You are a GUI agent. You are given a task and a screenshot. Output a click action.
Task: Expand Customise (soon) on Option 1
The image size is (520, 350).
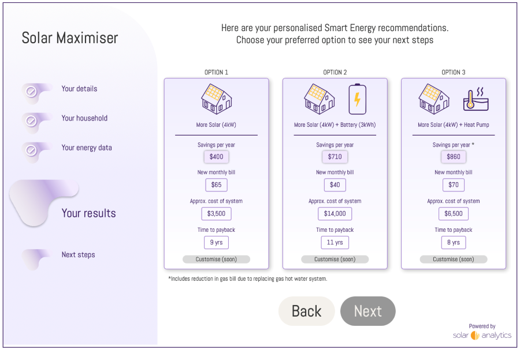[216, 259]
